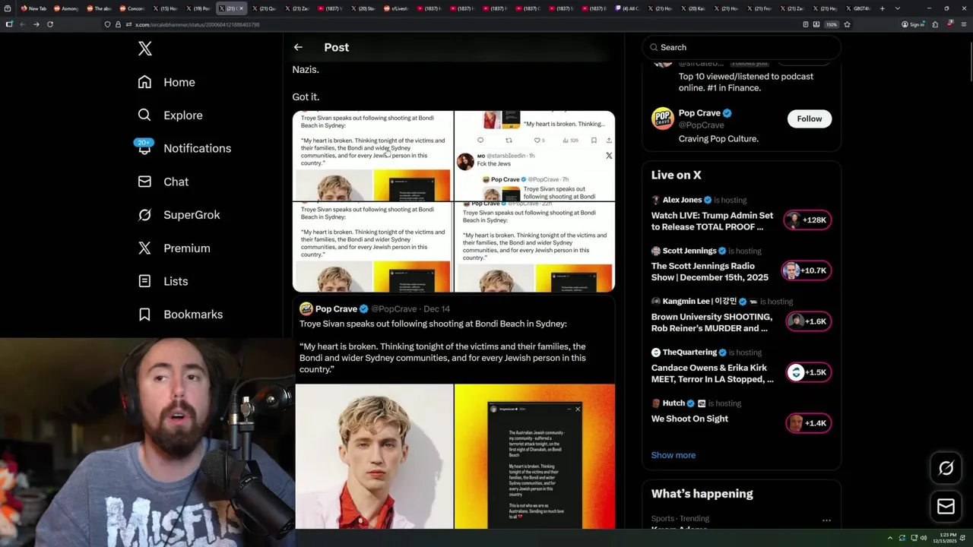The width and height of the screenshot is (973, 547).
Task: Switch to the New Tab browser tab
Action: coord(34,8)
